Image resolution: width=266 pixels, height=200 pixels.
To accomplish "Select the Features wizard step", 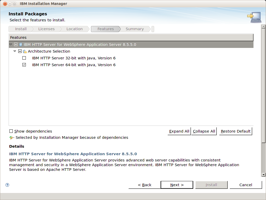I will [106, 29].
